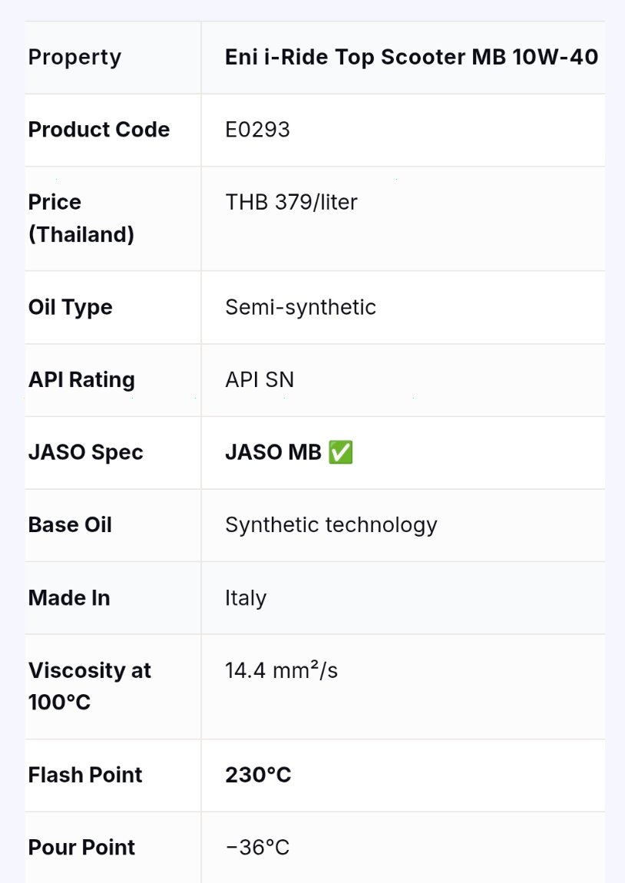Click the Product Code row label
This screenshot has height=883, width=625.
pos(99,130)
